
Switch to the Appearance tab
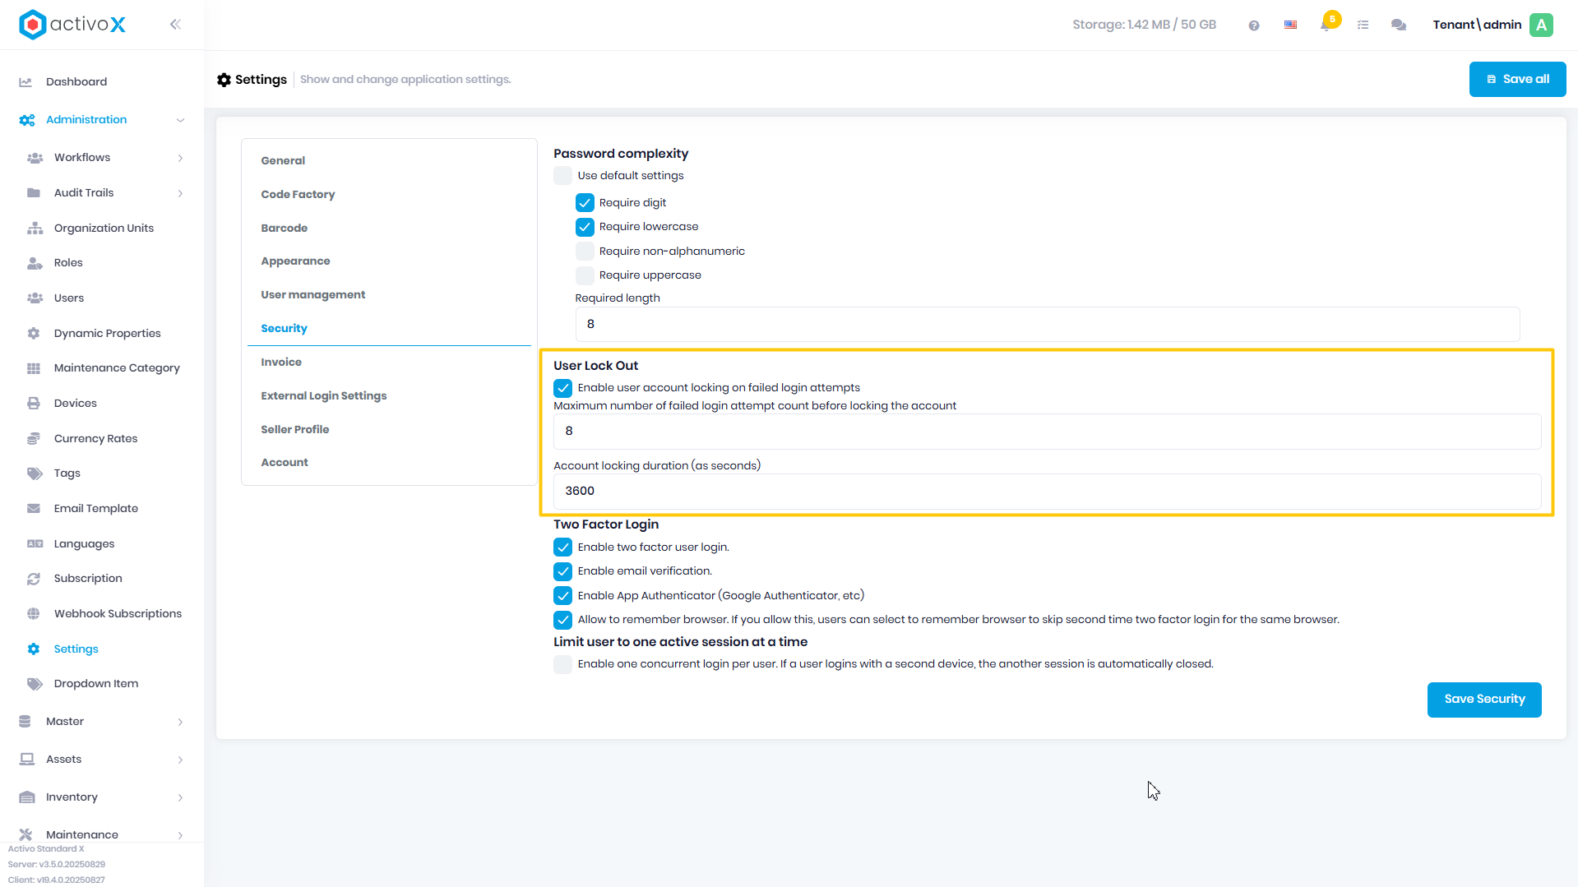[295, 261]
